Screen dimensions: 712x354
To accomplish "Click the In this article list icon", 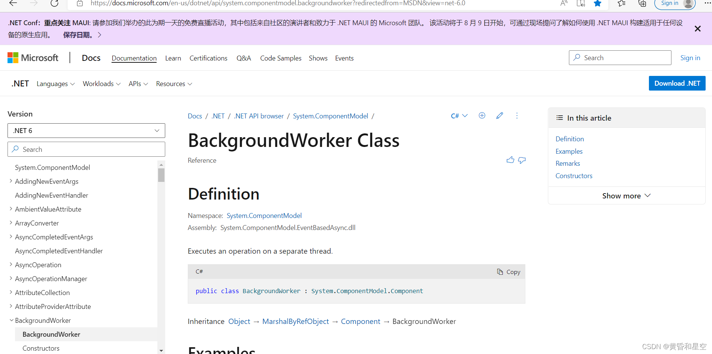I will [560, 118].
